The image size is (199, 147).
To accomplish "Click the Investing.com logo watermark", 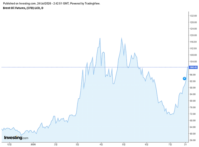I will (16, 138).
